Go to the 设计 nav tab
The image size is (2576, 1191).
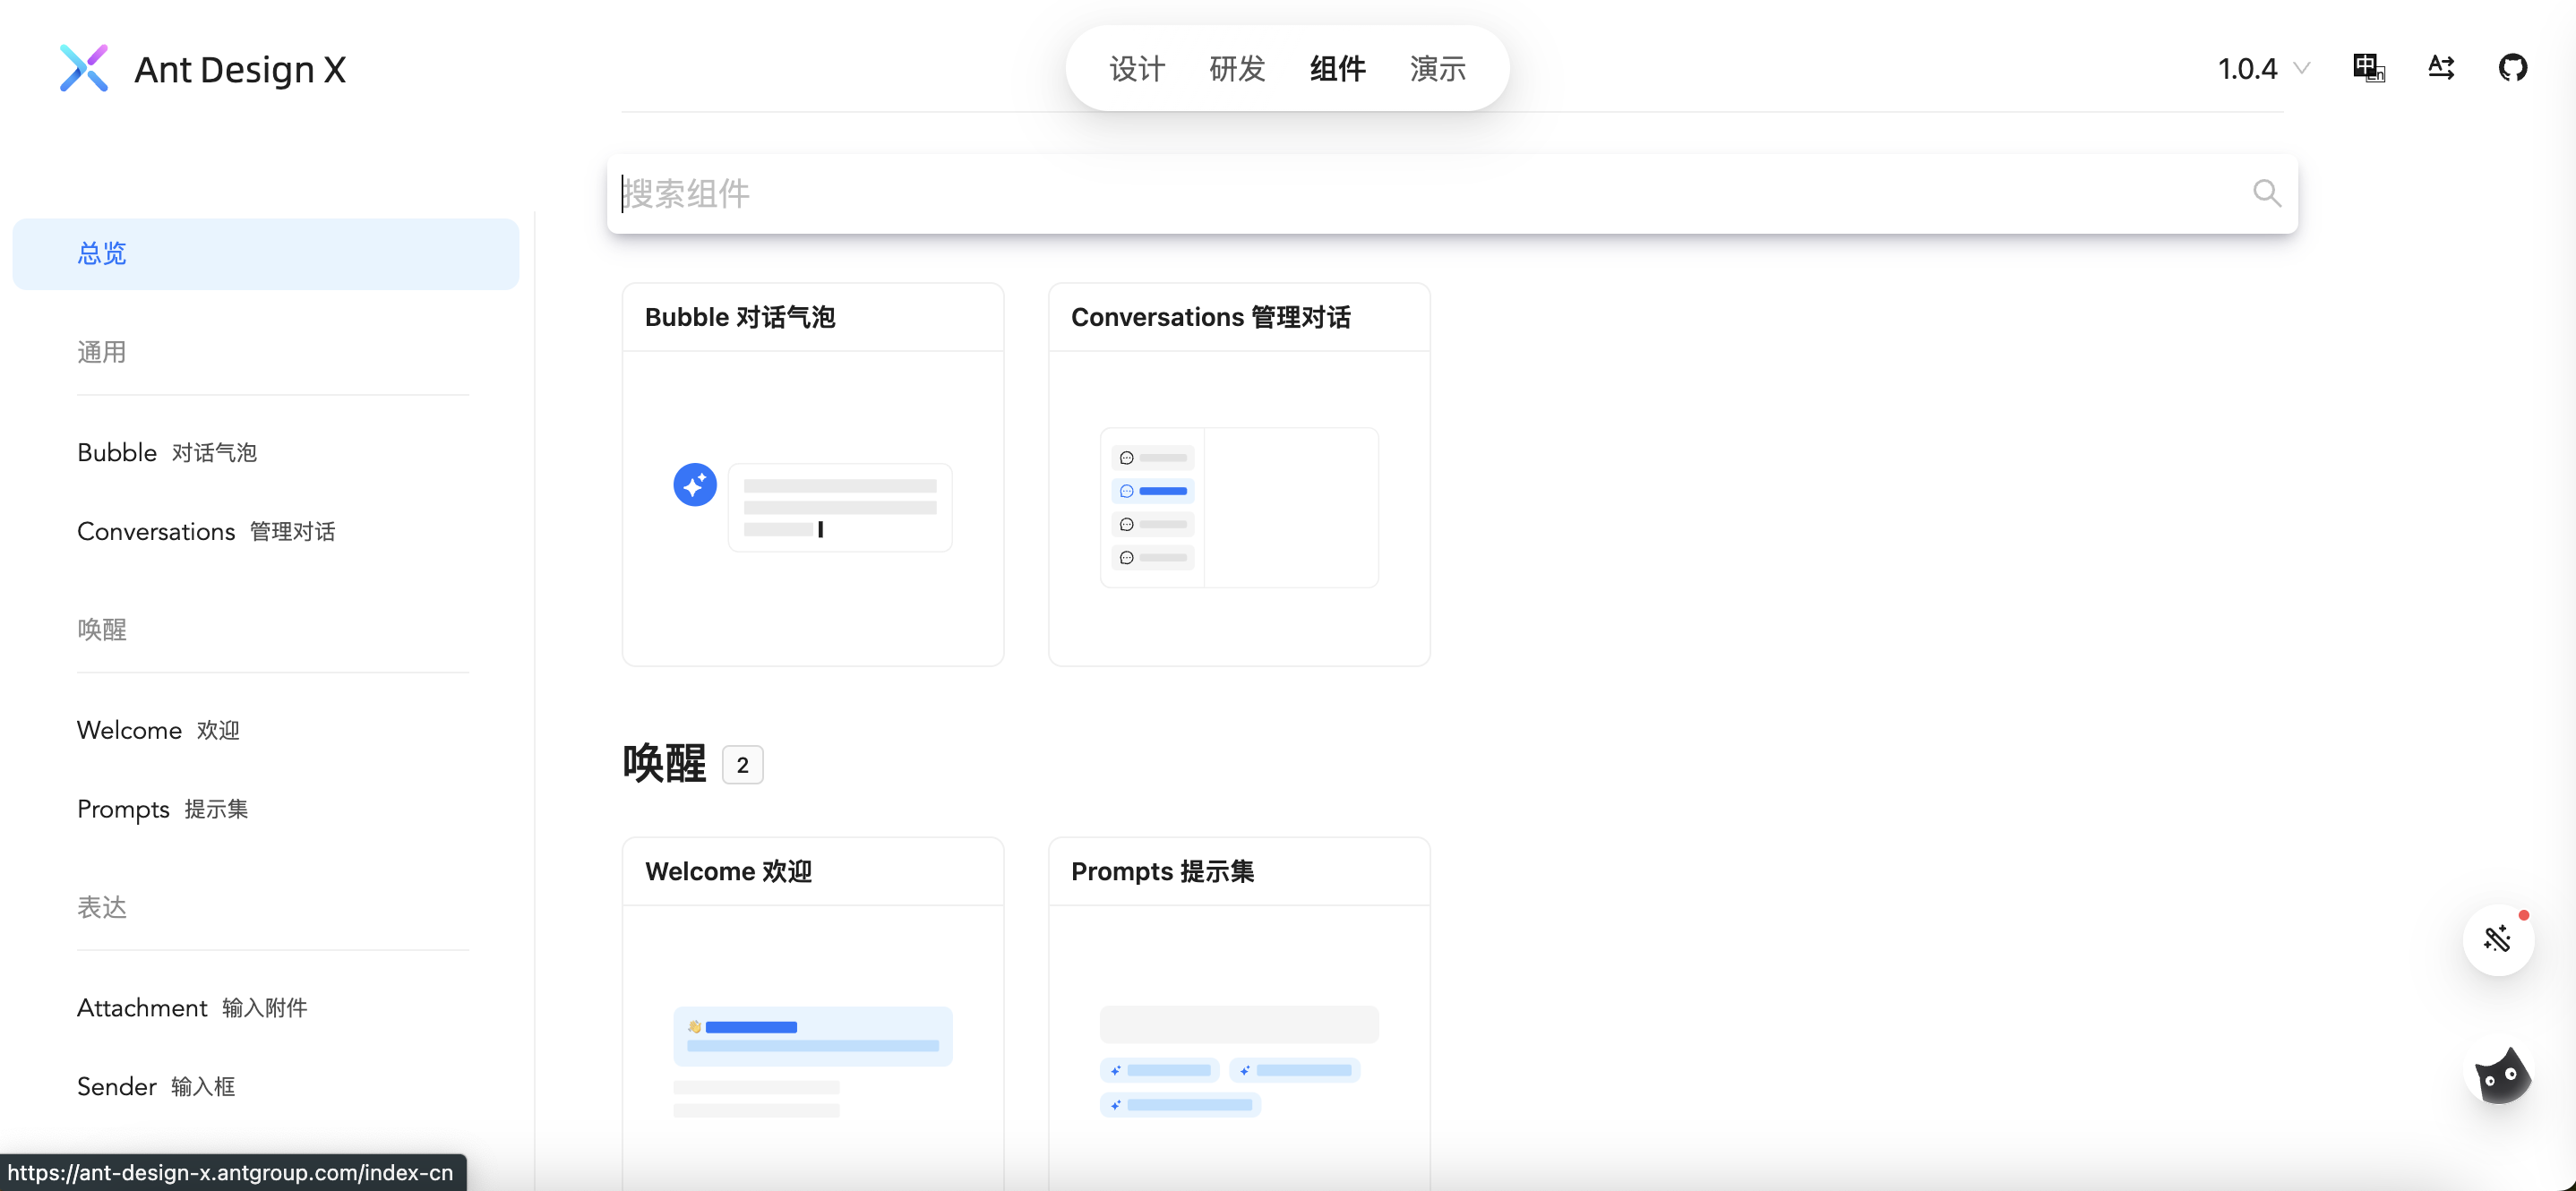pyautogui.click(x=1137, y=69)
